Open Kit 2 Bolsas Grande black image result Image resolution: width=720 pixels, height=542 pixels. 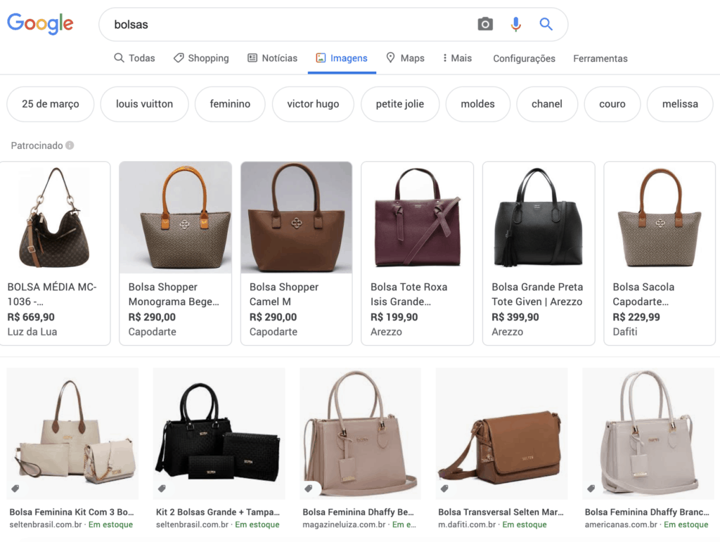tap(219, 433)
